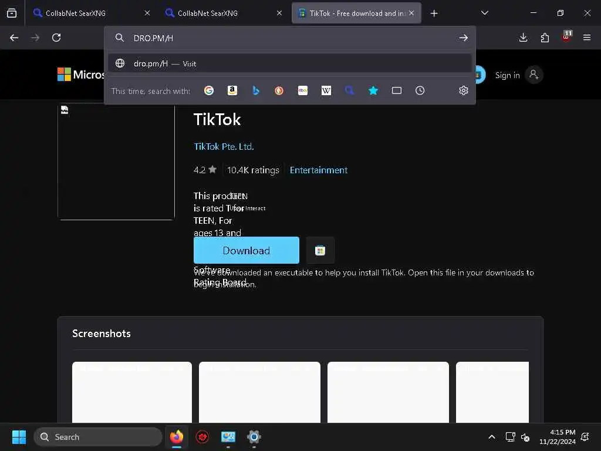Click the taskbar Search box
This screenshot has height=451, width=601.
pos(98,437)
